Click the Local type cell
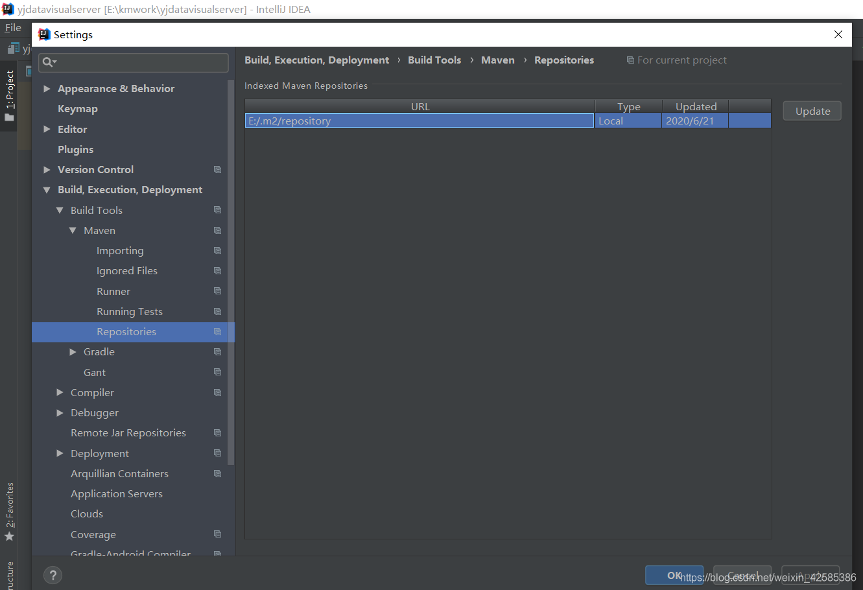Image resolution: width=863 pixels, height=590 pixels. (628, 121)
